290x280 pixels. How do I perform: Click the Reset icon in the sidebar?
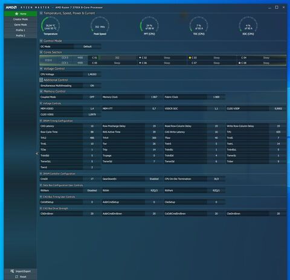coord(16,277)
